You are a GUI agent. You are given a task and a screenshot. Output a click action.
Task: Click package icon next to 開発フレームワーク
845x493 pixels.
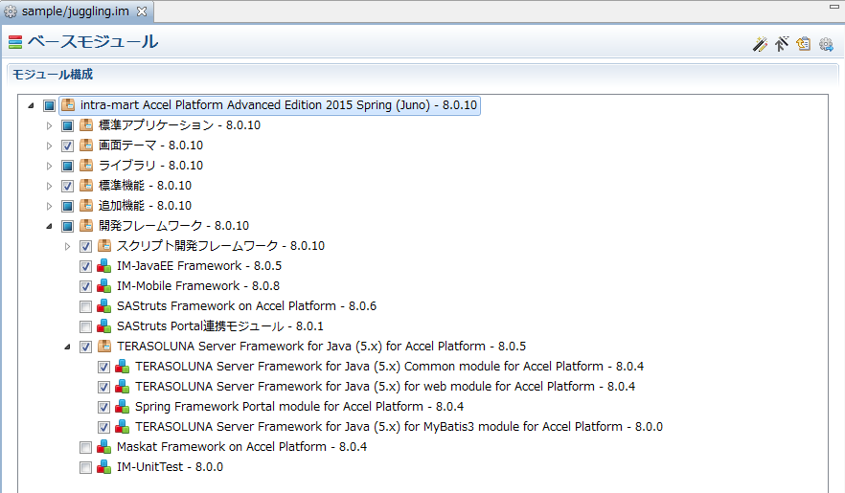pyautogui.click(x=86, y=226)
